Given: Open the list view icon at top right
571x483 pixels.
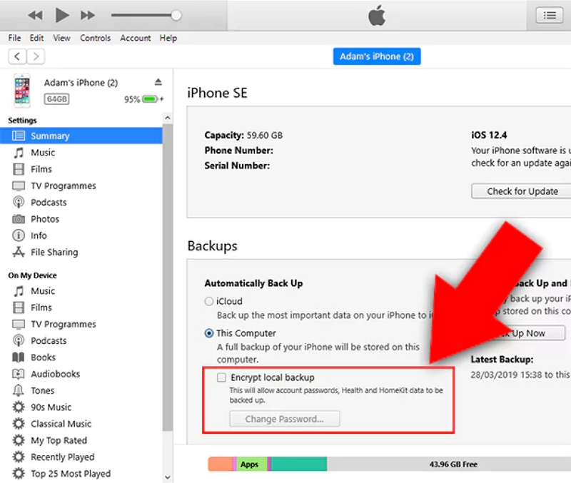Looking at the screenshot, I should (x=549, y=15).
